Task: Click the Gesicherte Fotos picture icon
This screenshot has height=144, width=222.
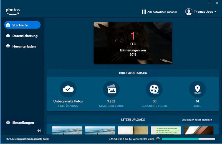Action: [x=111, y=89]
